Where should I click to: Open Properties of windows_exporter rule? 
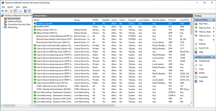click(x=204, y=77)
